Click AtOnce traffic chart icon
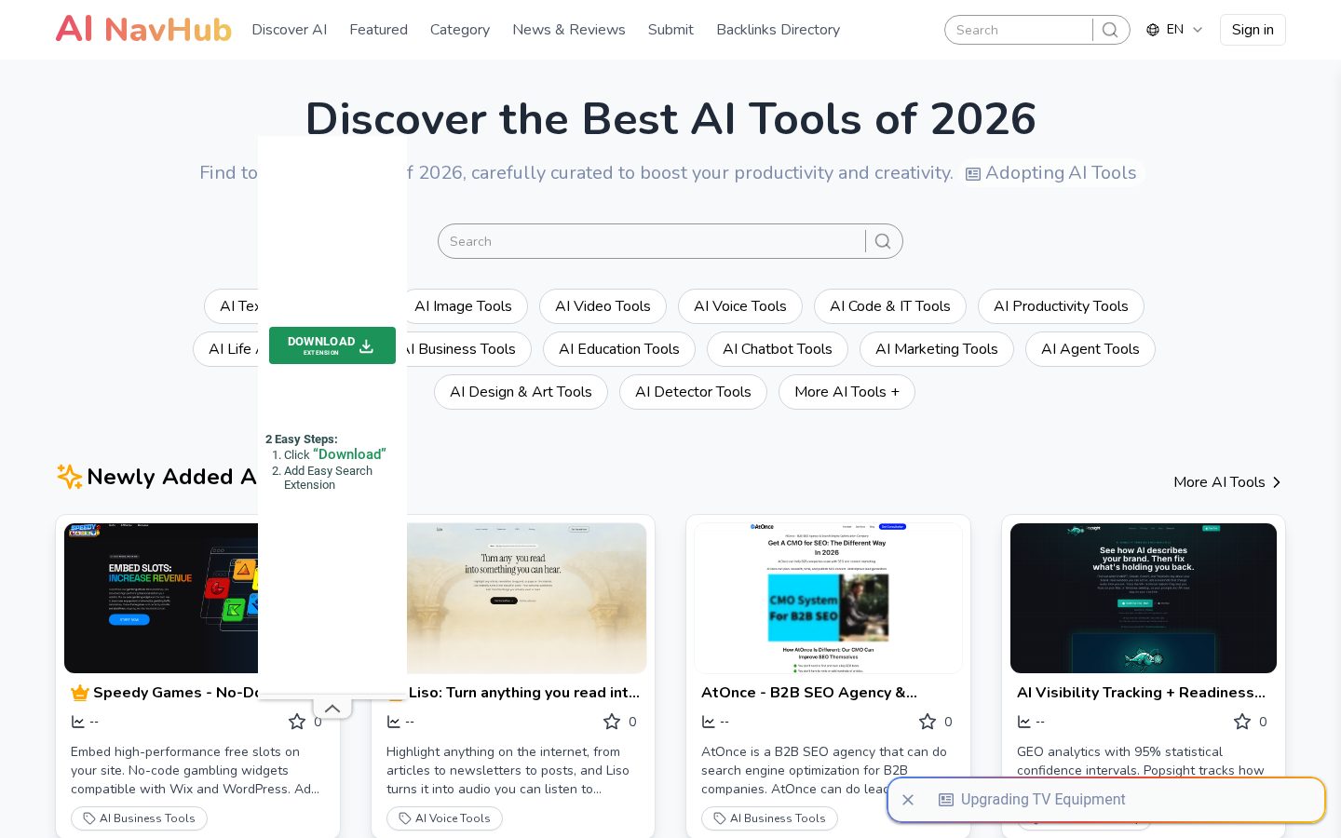This screenshot has width=1341, height=838. pyautogui.click(x=709, y=722)
